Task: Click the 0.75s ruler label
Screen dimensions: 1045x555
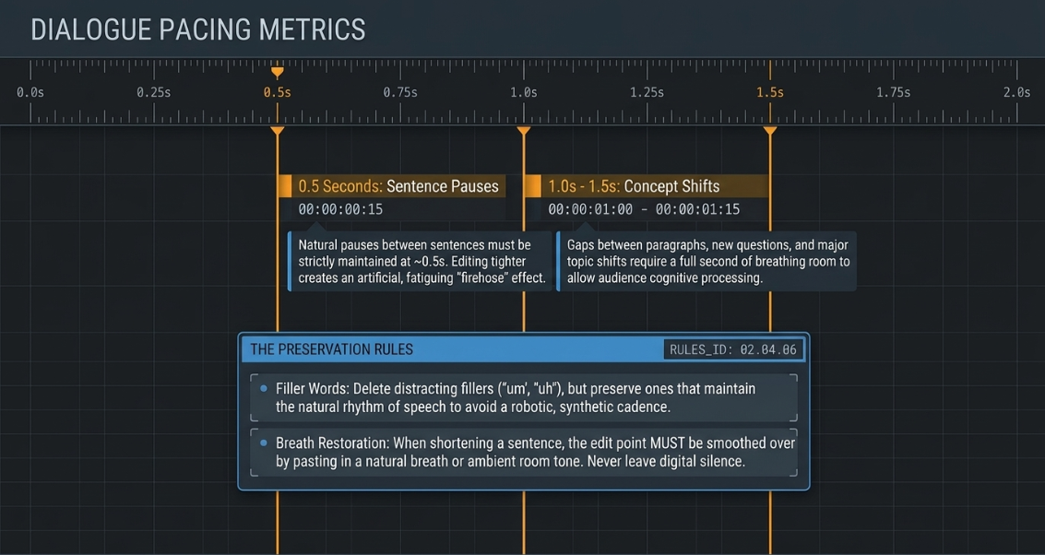Action: click(400, 92)
